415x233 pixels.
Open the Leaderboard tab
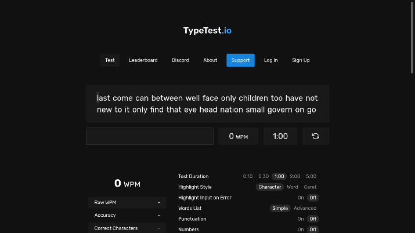[143, 60]
